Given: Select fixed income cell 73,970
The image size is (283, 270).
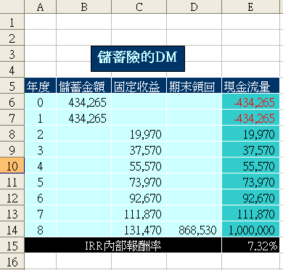Looking at the screenshot, I should [139, 181].
